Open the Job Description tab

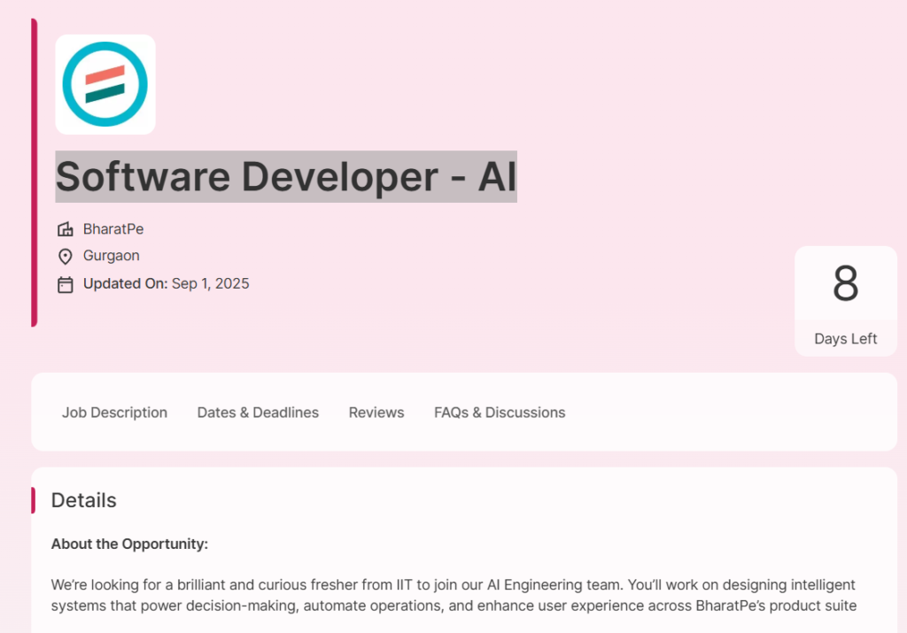(114, 413)
